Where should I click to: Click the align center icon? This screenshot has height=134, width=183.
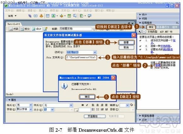(97, 105)
